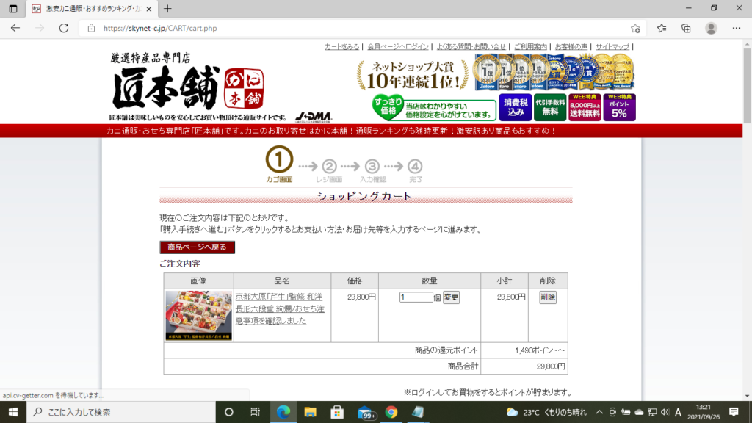
Task: Click the すっきり価格 heart badge
Action: [x=388, y=107]
